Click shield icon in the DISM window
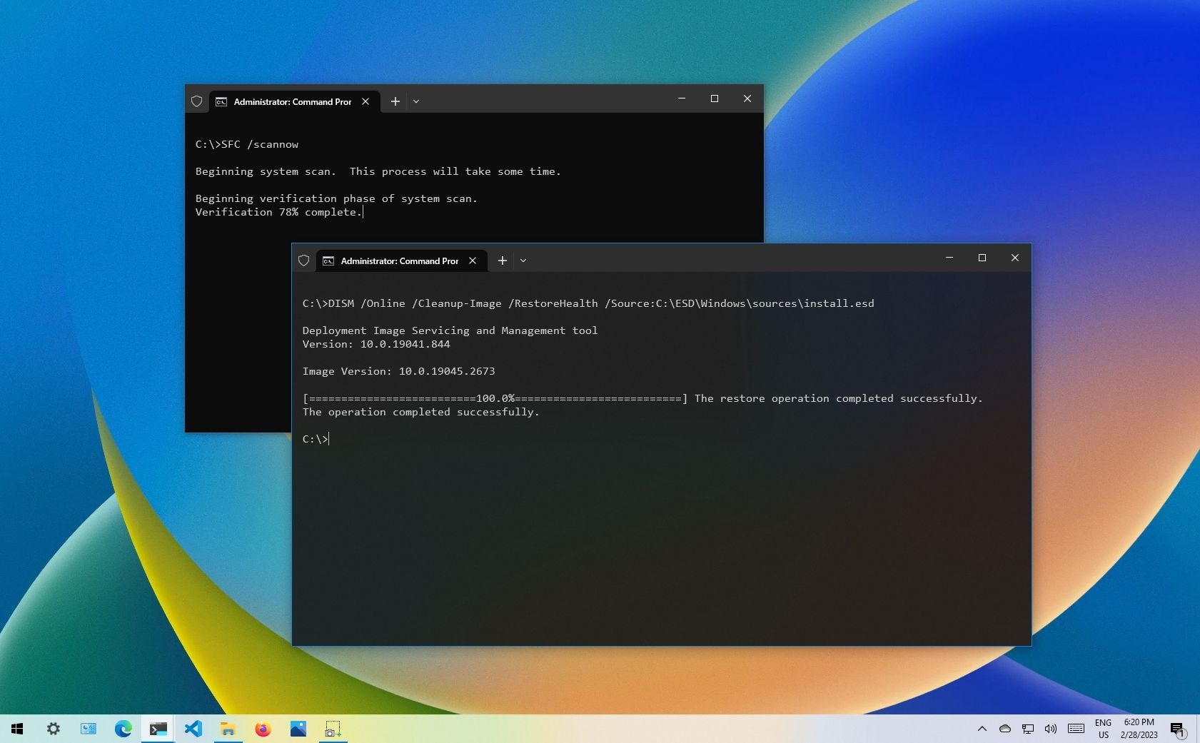This screenshot has height=743, width=1200. (304, 261)
